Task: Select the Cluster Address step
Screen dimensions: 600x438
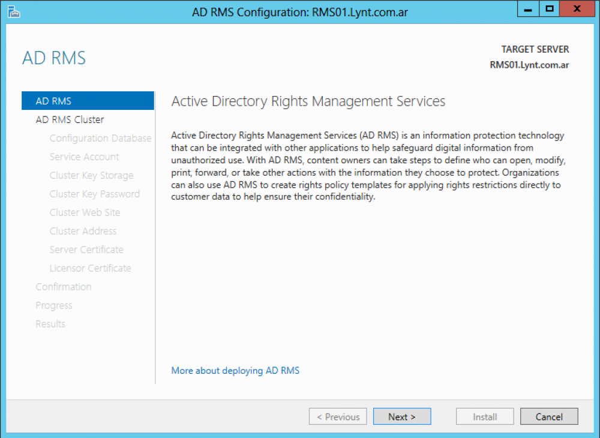Action: click(x=83, y=231)
